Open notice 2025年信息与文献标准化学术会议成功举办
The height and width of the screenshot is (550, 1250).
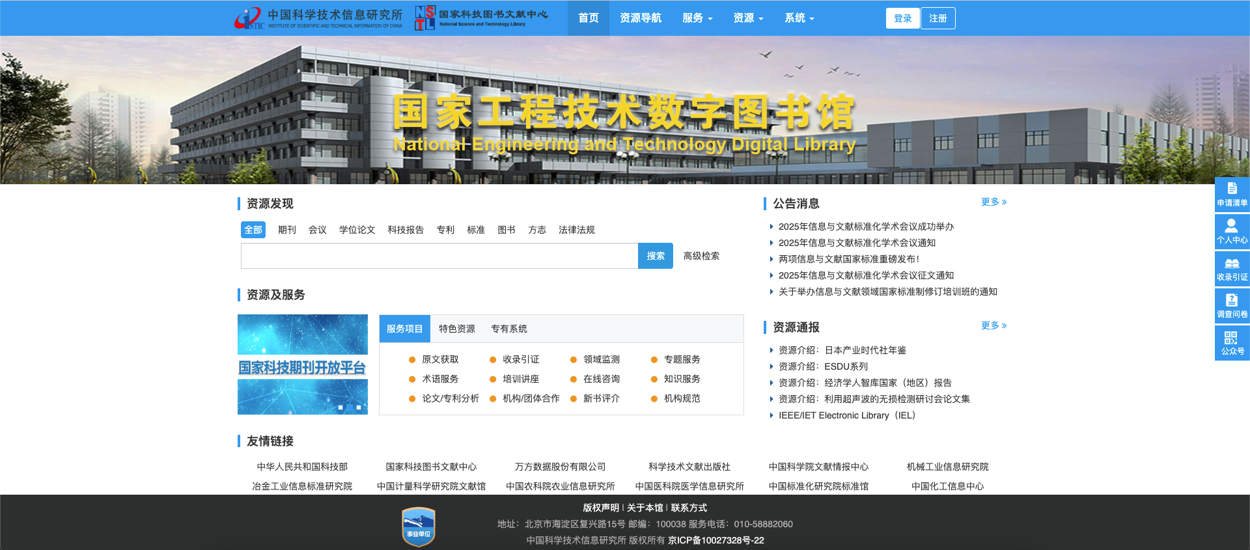pos(866,227)
